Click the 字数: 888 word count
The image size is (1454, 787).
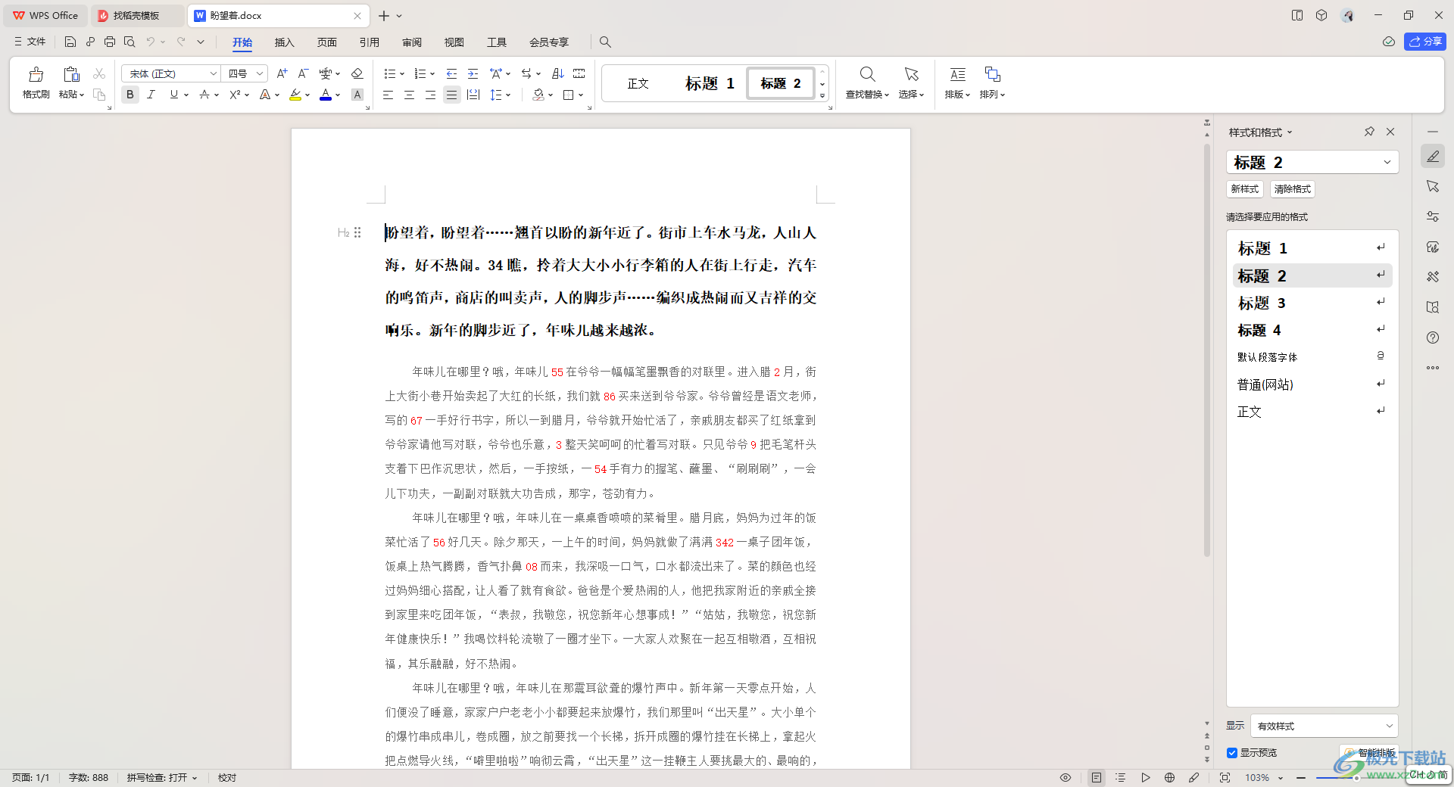click(x=89, y=777)
